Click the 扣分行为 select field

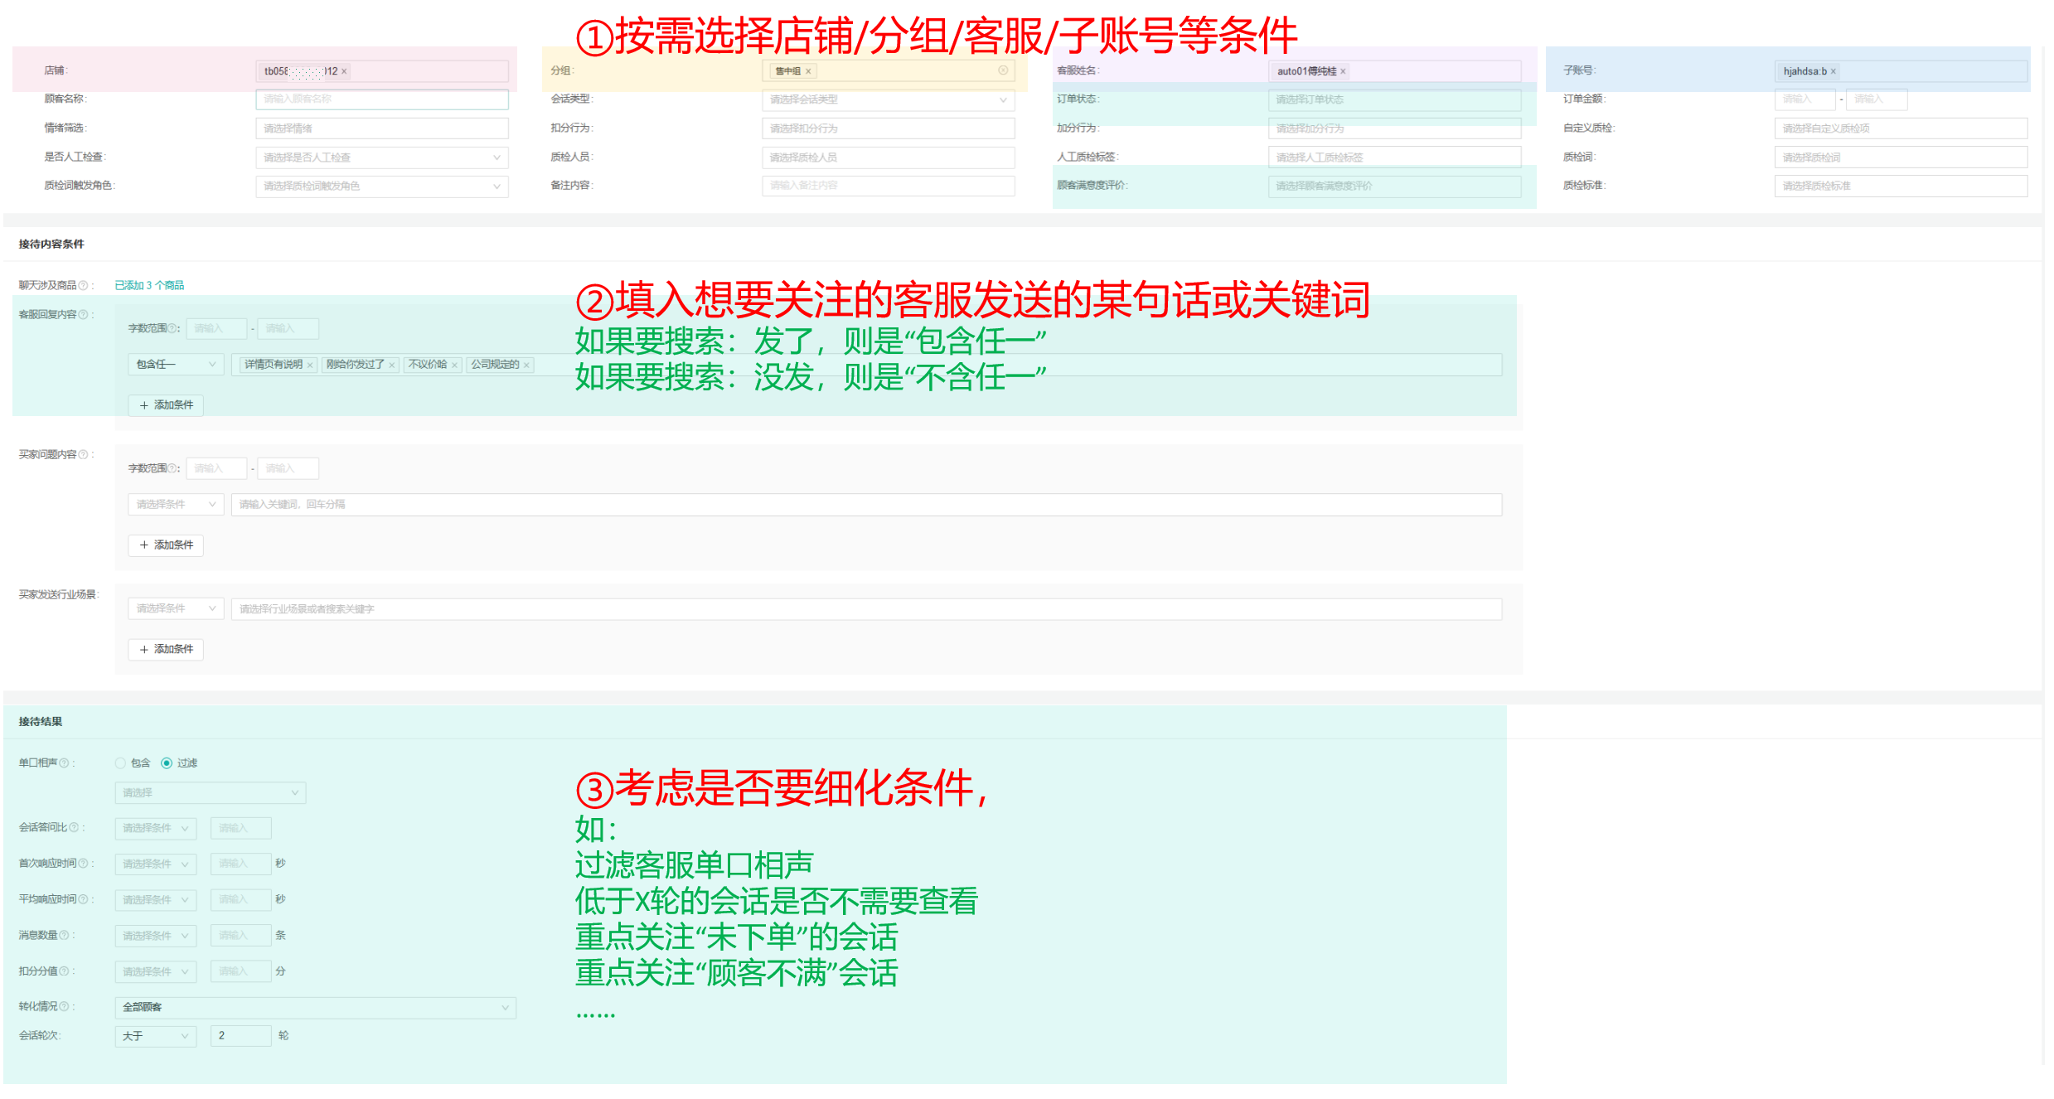(x=888, y=128)
